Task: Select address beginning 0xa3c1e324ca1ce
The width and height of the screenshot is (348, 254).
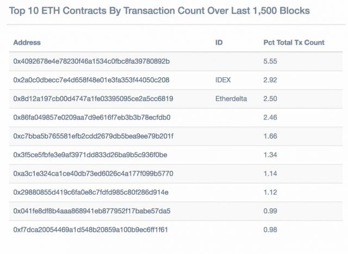Action: point(93,174)
